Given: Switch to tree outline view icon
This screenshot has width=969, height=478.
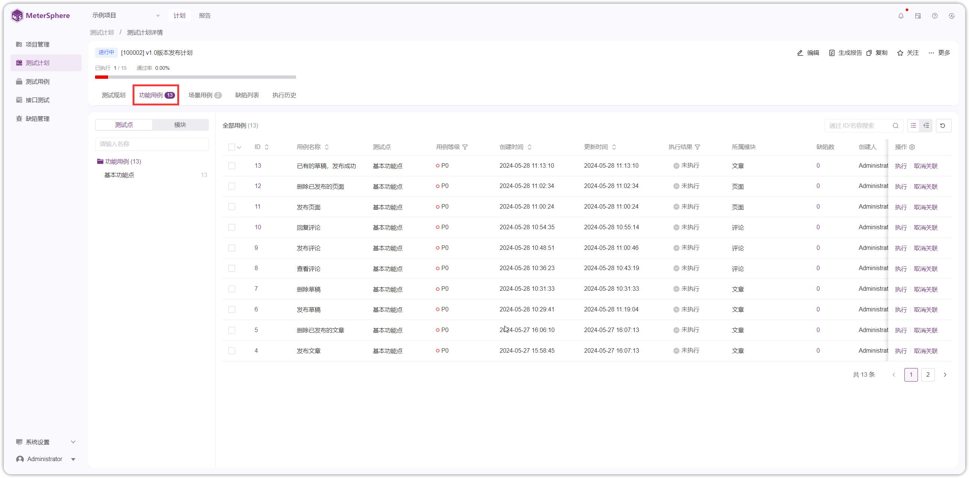Looking at the screenshot, I should 926,126.
